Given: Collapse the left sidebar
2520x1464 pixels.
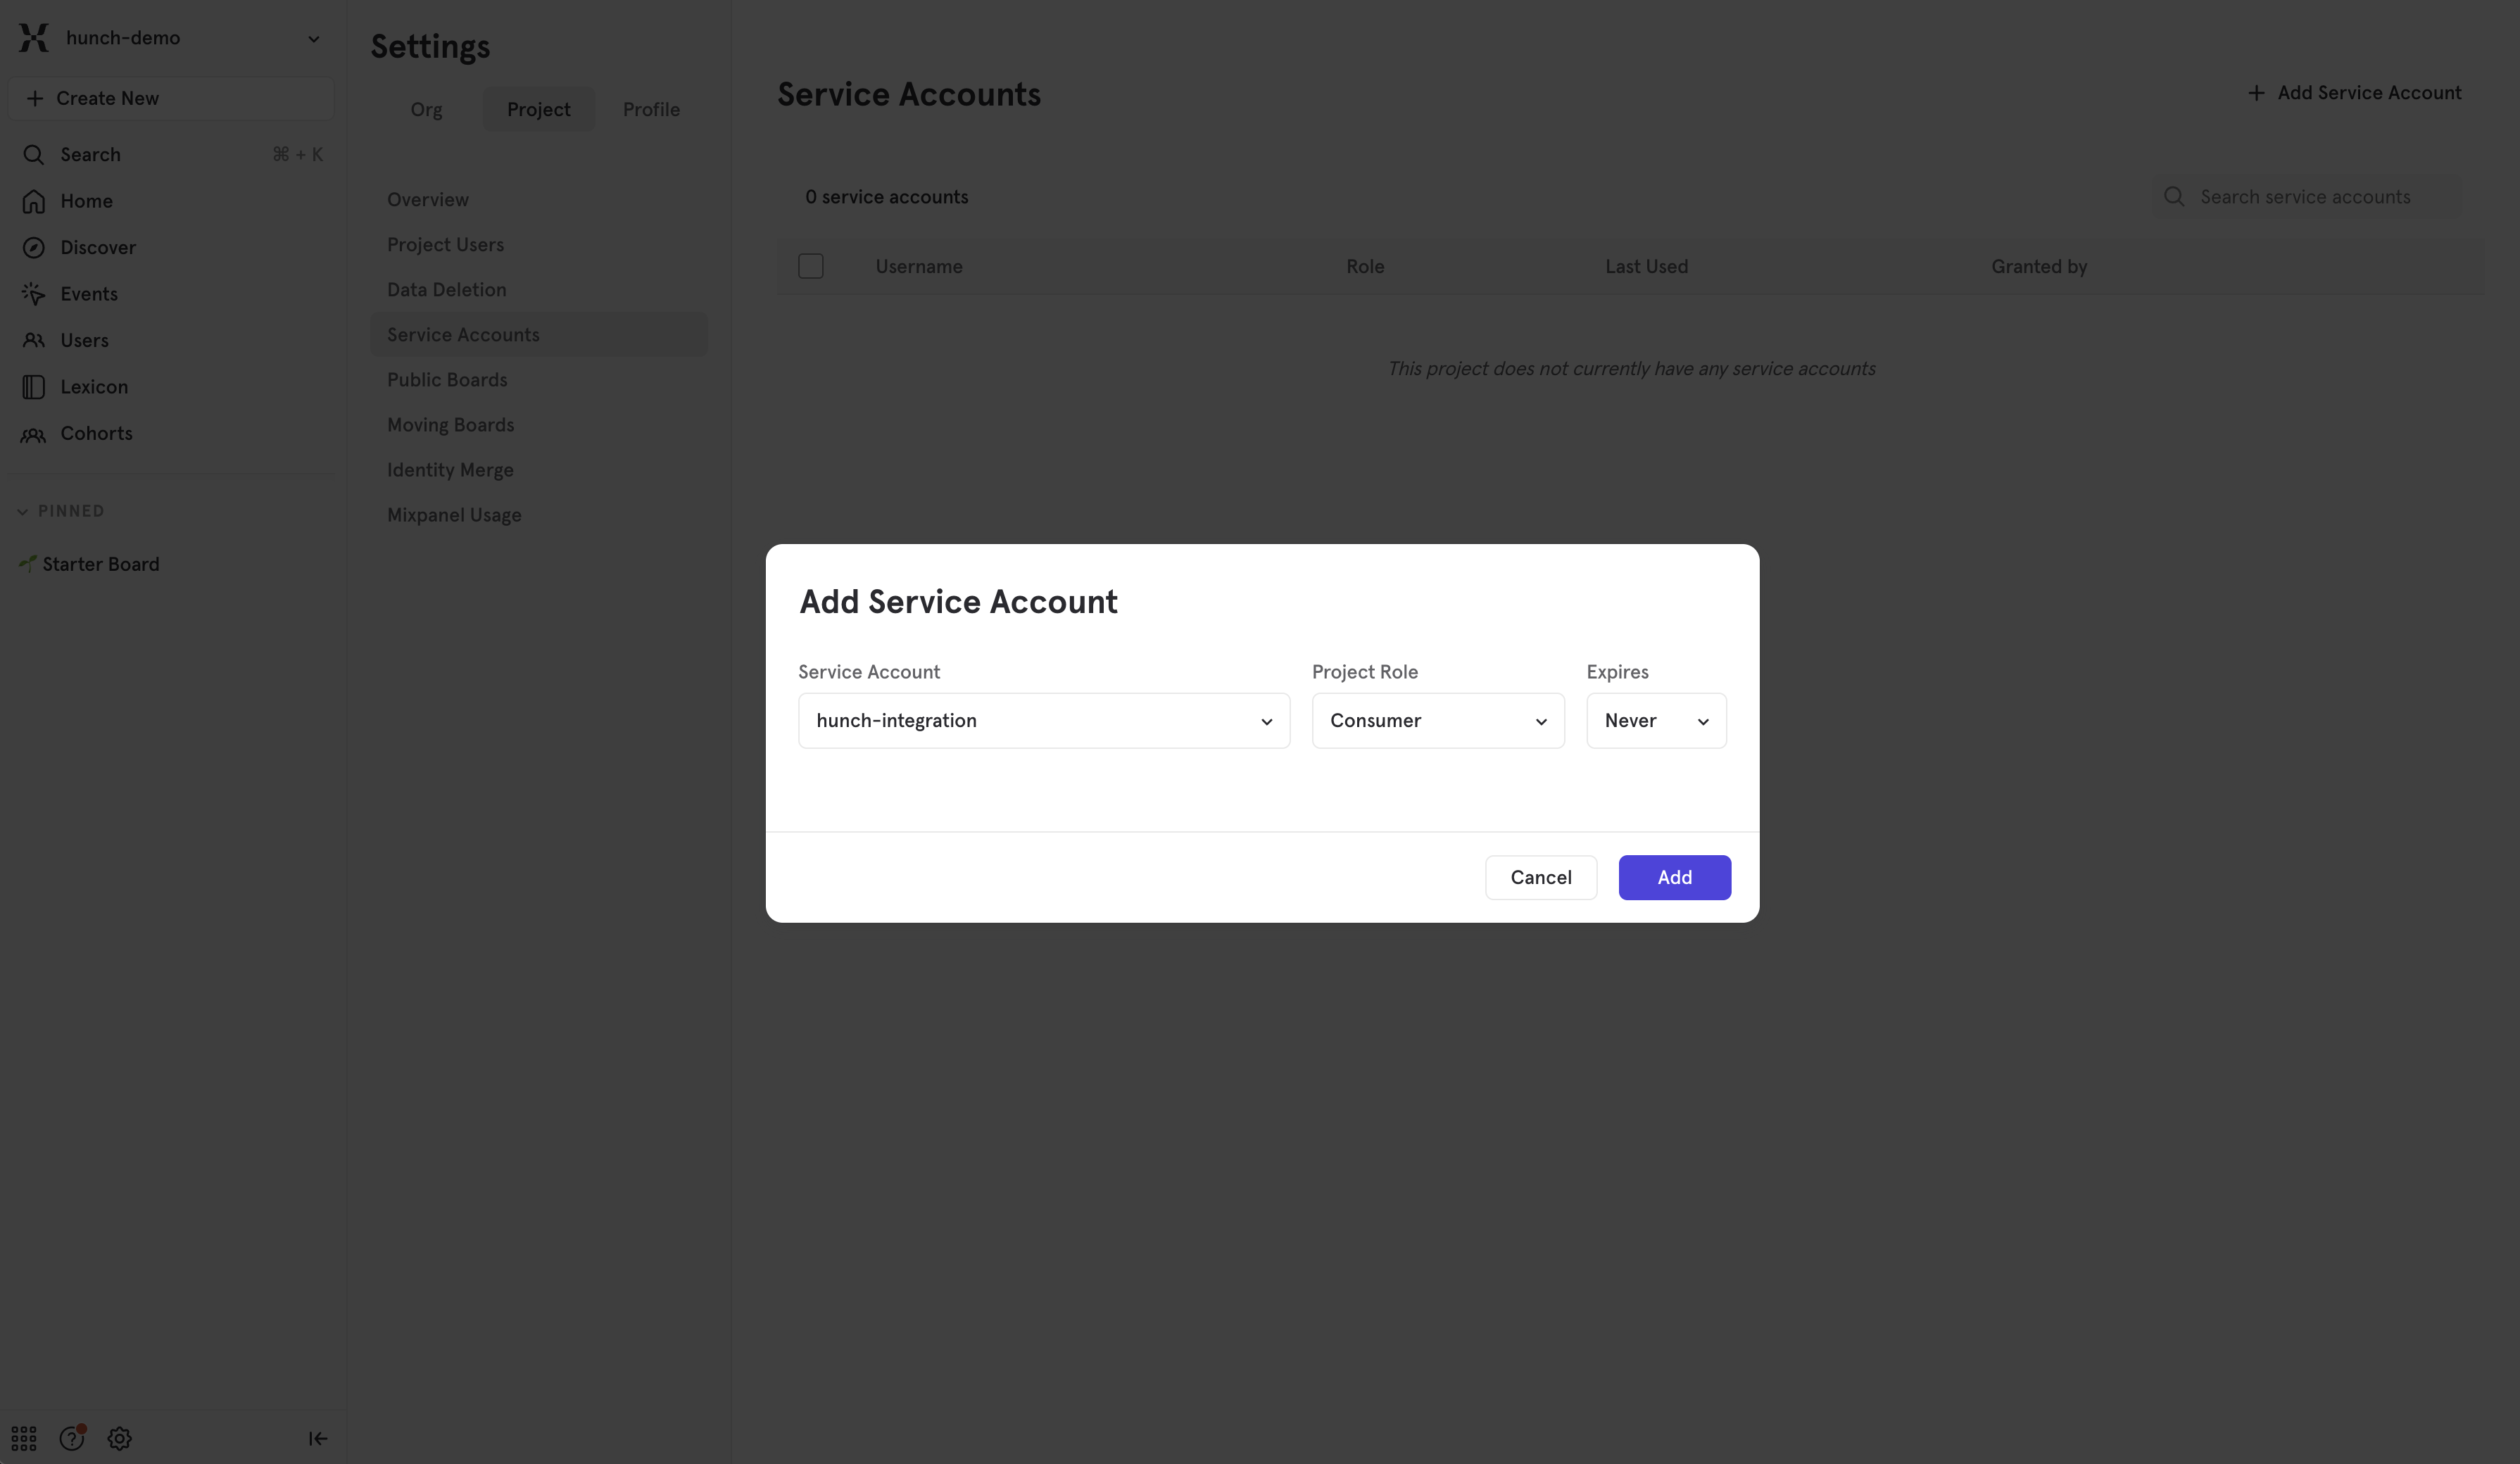Looking at the screenshot, I should tap(317, 1437).
